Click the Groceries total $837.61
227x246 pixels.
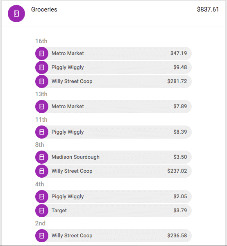(208, 9)
